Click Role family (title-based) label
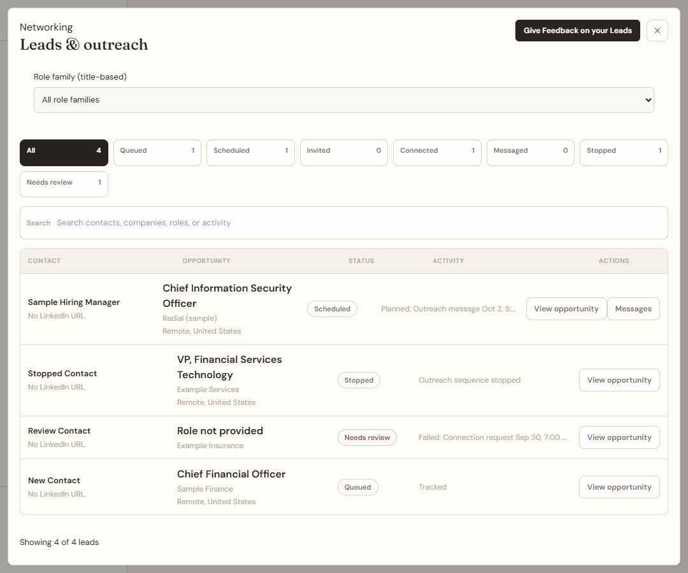The image size is (688, 573). click(80, 77)
